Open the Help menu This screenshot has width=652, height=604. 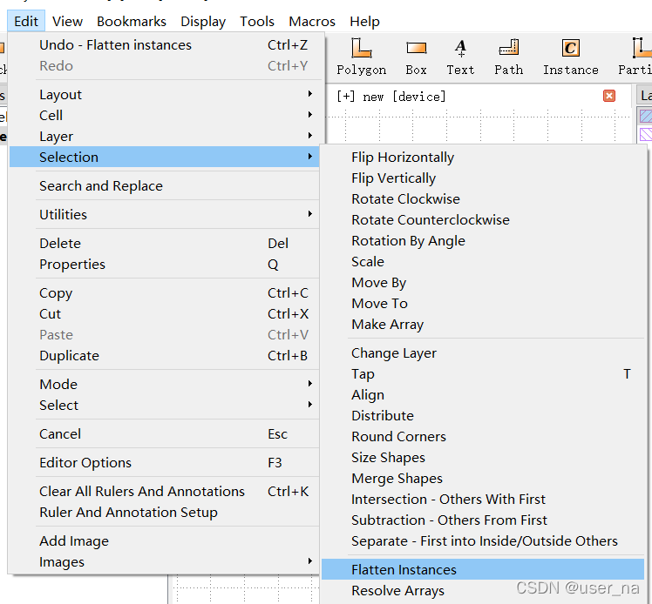[x=364, y=21]
